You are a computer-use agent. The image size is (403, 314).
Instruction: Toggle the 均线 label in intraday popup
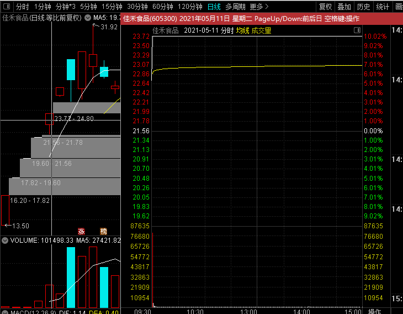[x=242, y=30]
